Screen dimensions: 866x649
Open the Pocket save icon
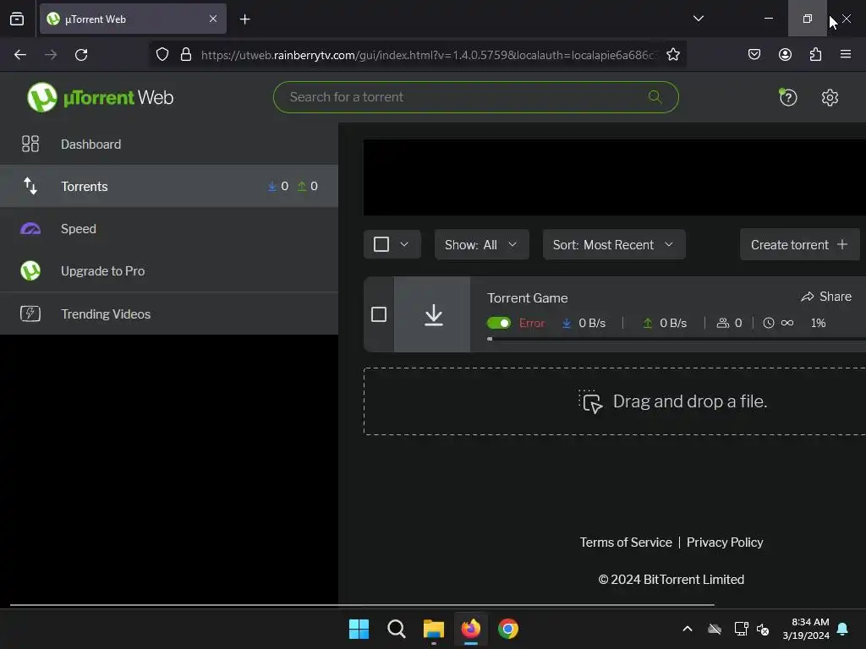[x=754, y=54]
